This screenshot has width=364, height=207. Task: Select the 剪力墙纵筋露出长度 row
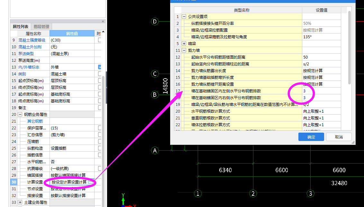(x=258, y=71)
